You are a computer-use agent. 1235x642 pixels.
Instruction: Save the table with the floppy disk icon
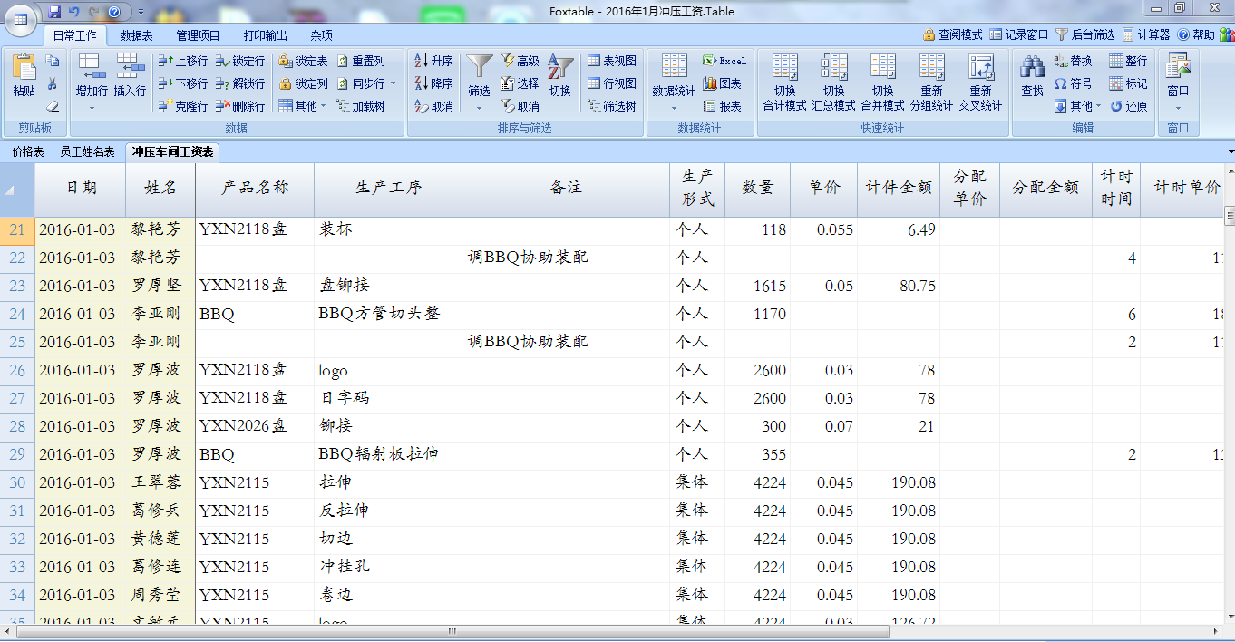[x=55, y=12]
